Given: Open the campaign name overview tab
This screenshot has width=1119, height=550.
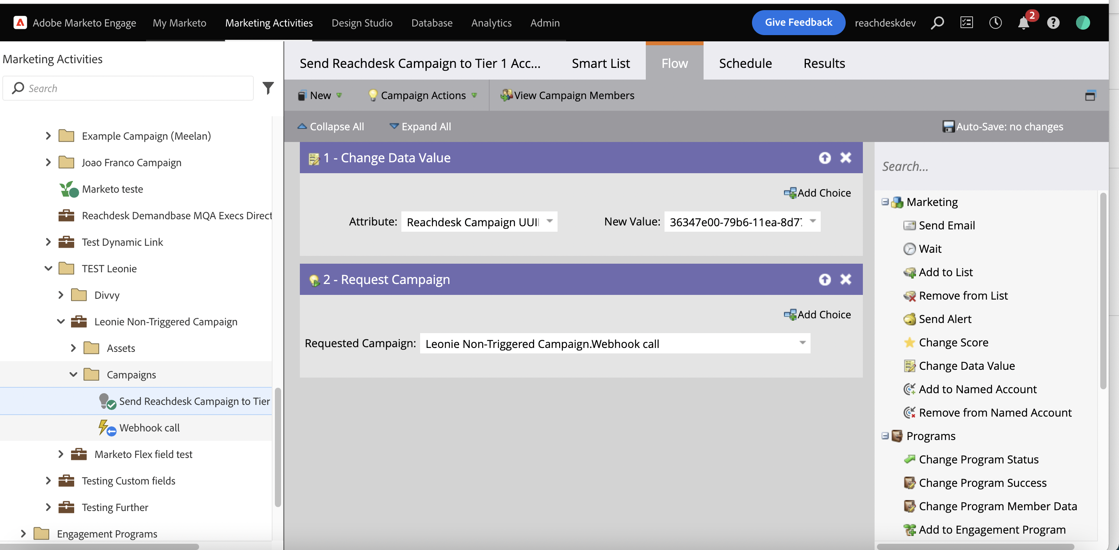Looking at the screenshot, I should tap(420, 63).
